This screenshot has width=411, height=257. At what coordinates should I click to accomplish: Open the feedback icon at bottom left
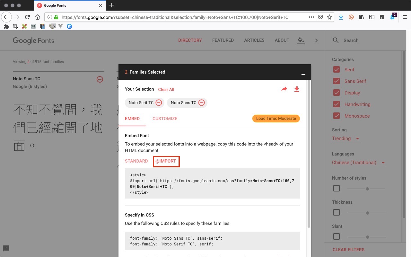click(x=6, y=248)
